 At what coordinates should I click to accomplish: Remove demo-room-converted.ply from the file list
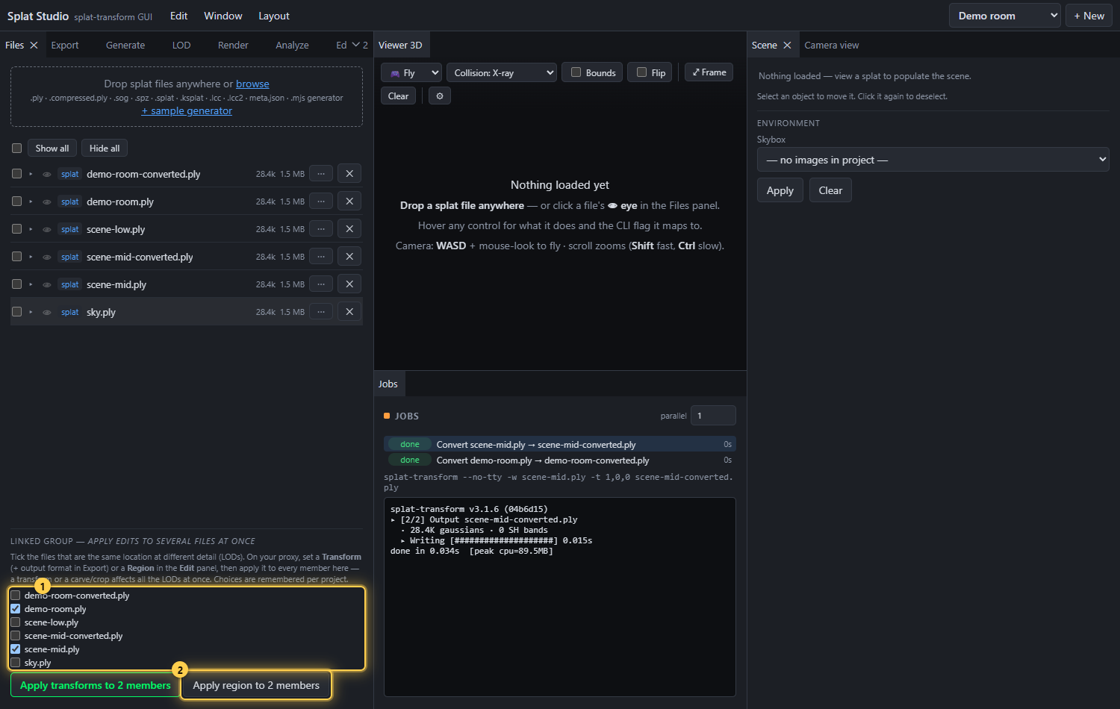click(x=349, y=174)
